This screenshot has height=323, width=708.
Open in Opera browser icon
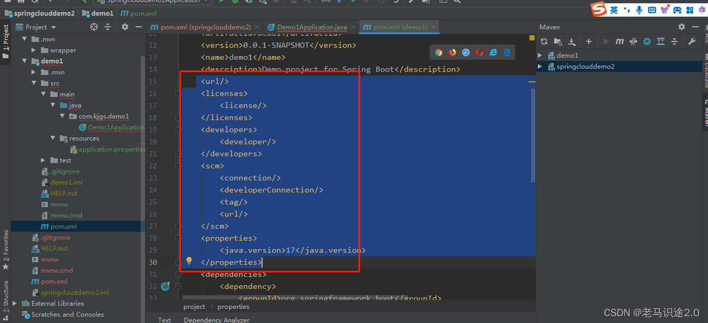pyautogui.click(x=480, y=52)
